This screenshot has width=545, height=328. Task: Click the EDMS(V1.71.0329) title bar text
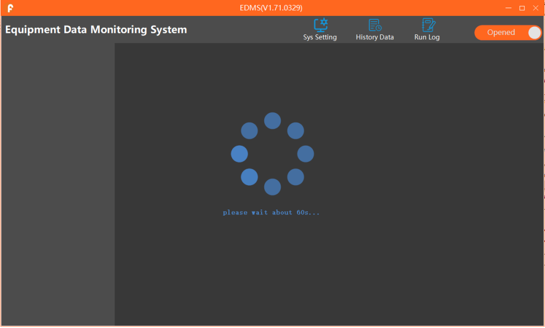tap(271, 8)
